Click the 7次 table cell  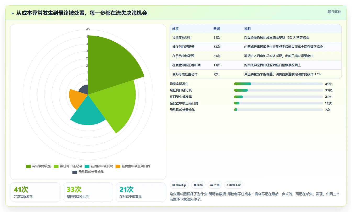216,74
